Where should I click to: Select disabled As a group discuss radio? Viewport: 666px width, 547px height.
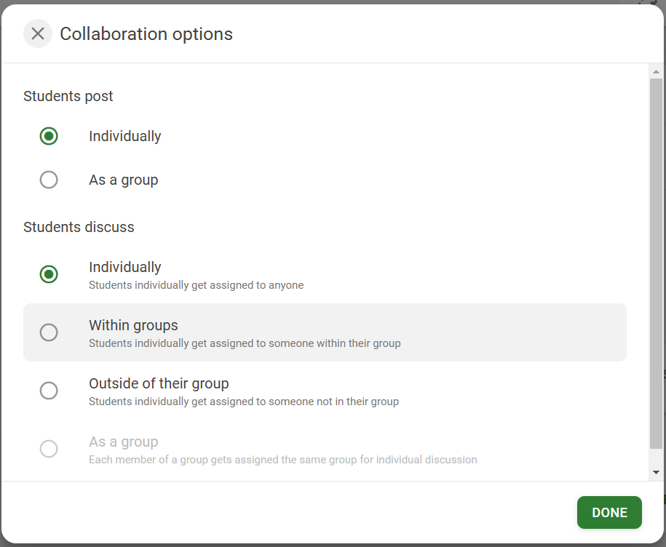pyautogui.click(x=49, y=449)
